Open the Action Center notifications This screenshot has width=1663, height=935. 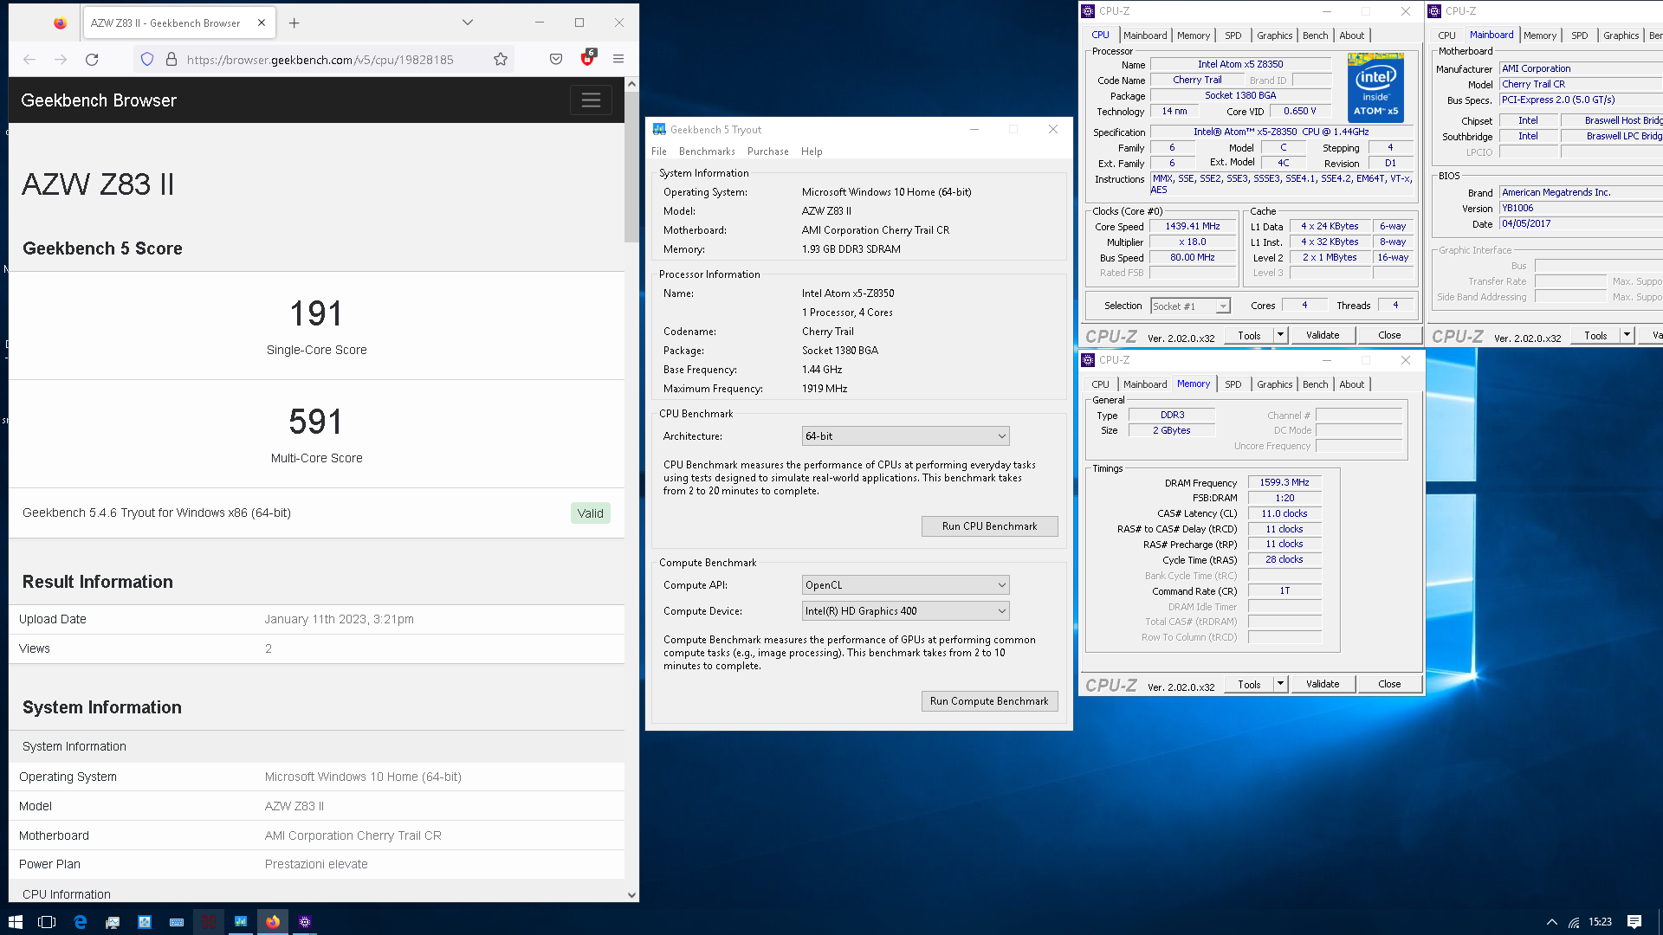click(1634, 922)
